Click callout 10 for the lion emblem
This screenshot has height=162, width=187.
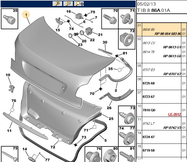(8, 75)
